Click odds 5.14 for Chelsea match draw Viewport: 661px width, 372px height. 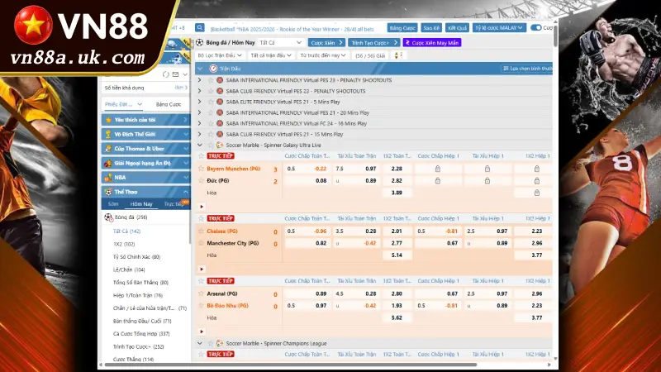(x=397, y=255)
